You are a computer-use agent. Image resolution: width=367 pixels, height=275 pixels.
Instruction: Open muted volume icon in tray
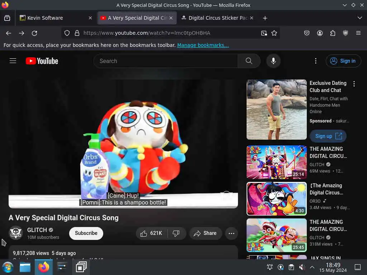coord(302,267)
